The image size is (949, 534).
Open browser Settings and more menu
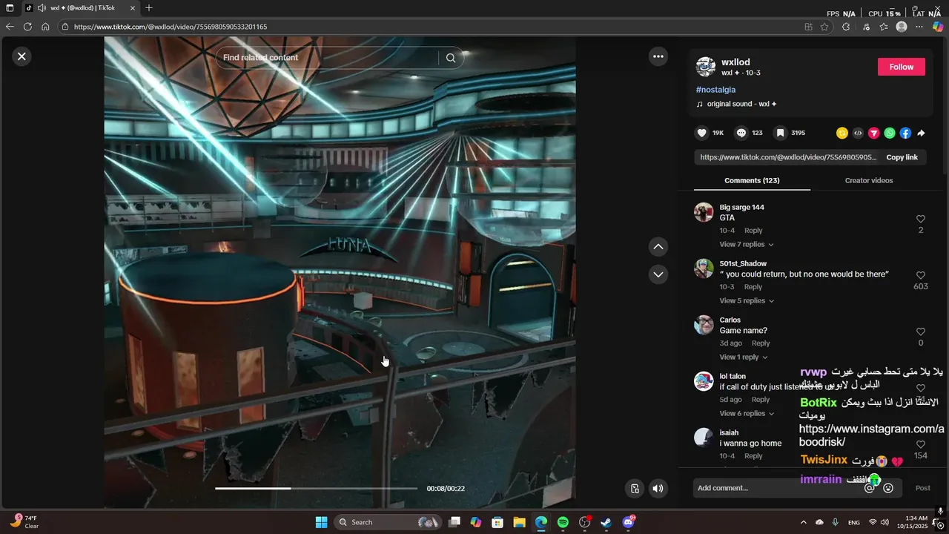pyautogui.click(x=919, y=27)
